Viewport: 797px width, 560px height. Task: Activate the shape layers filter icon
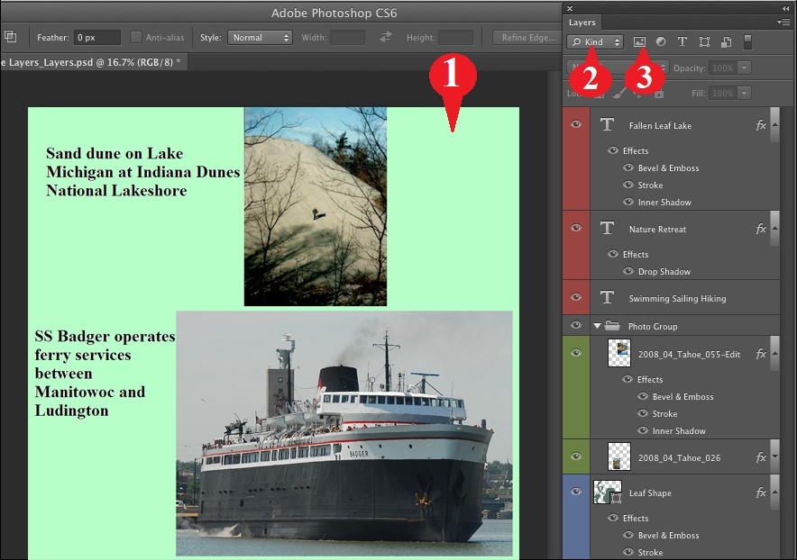click(x=705, y=41)
